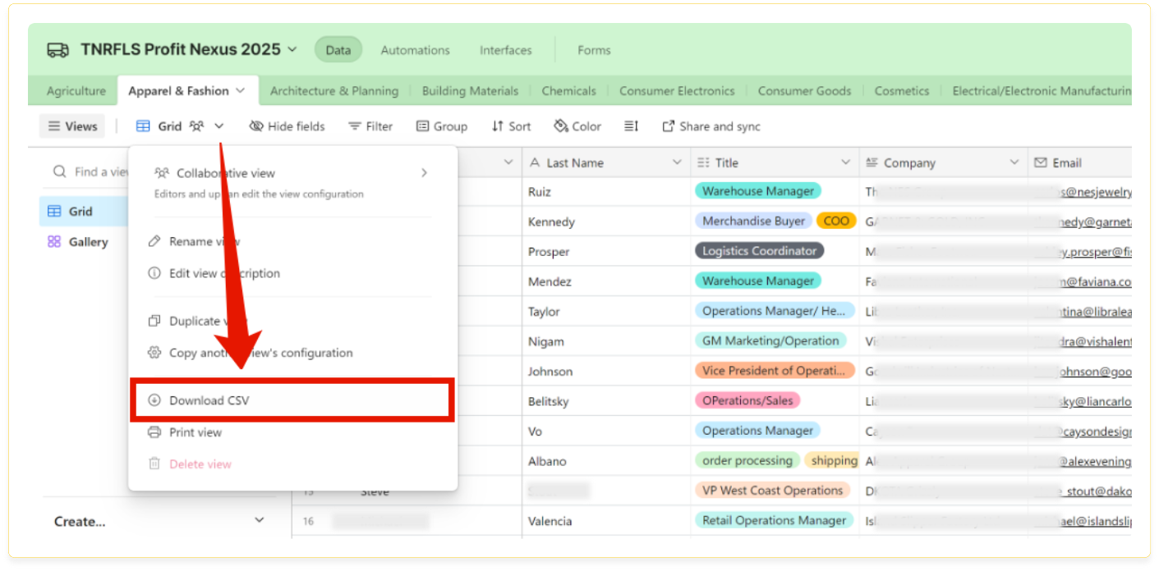Open the base name dropdown chevron
The width and height of the screenshot is (1159, 571).
pyautogui.click(x=292, y=50)
